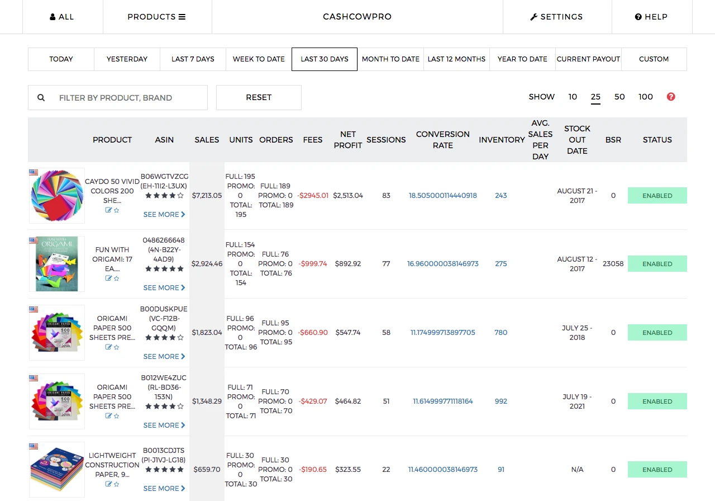Click the US flag on Caydo product image
The height and width of the screenshot is (501, 715).
(x=34, y=172)
